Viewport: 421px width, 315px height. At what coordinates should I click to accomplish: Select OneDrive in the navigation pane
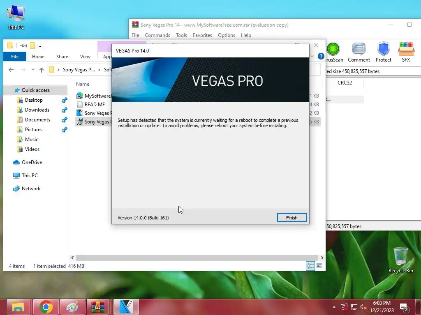pos(32,162)
